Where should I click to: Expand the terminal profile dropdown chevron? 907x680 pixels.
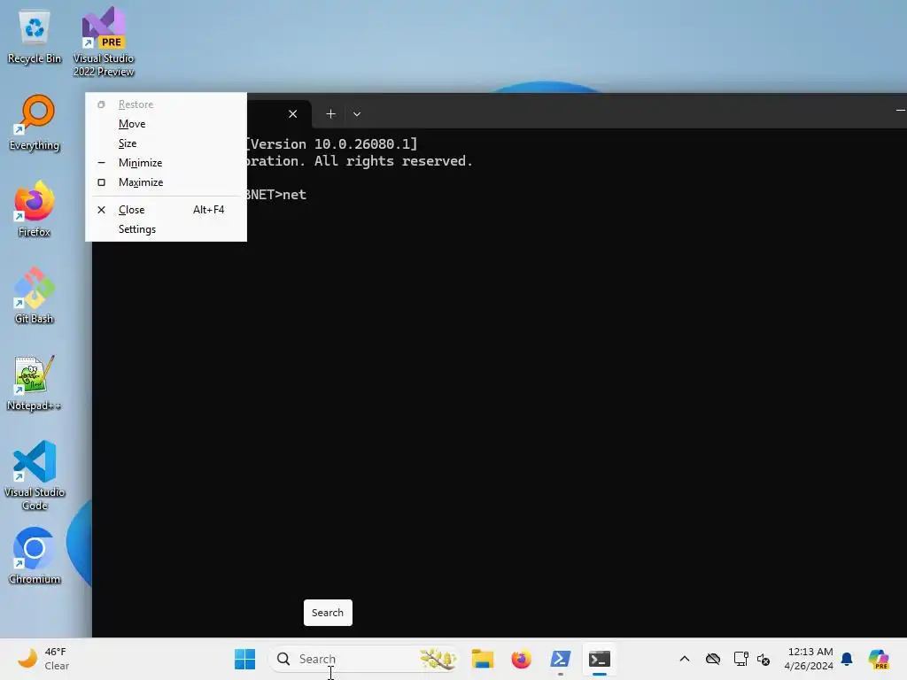357,114
